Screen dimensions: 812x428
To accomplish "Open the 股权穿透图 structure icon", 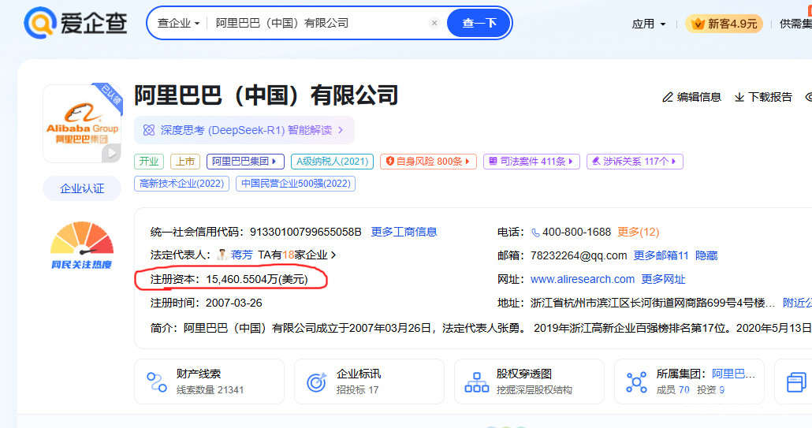I will (477, 382).
